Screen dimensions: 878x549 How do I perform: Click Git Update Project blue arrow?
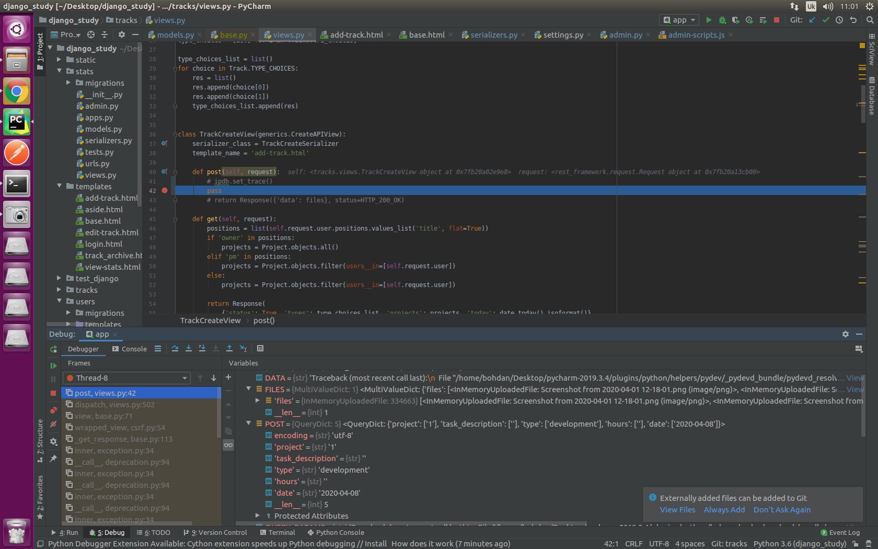tap(812, 20)
